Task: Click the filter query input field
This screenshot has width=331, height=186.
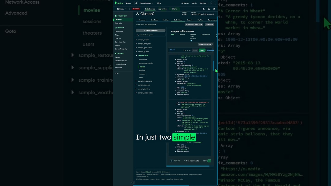Action: pyautogui.click(x=186, y=50)
